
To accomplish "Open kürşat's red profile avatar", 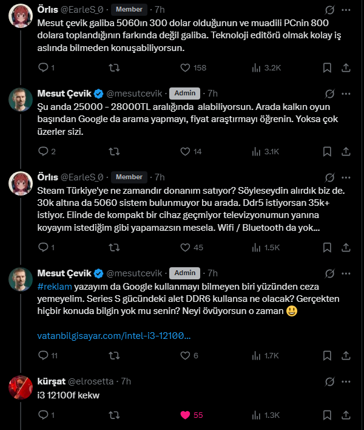I will coord(21,387).
